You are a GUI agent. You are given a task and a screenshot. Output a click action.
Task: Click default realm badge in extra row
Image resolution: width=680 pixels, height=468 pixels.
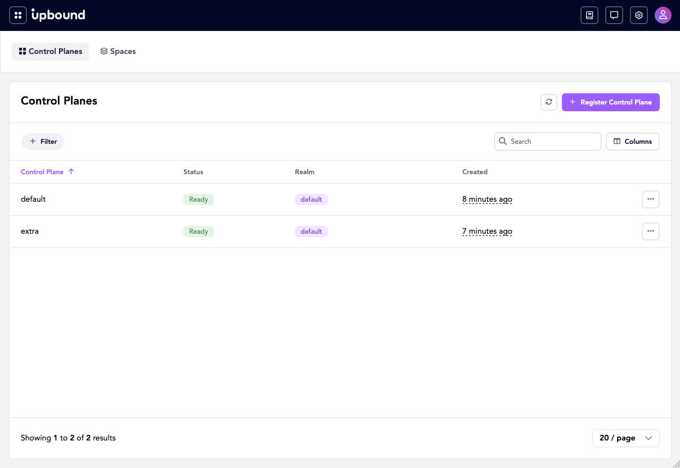(x=312, y=231)
